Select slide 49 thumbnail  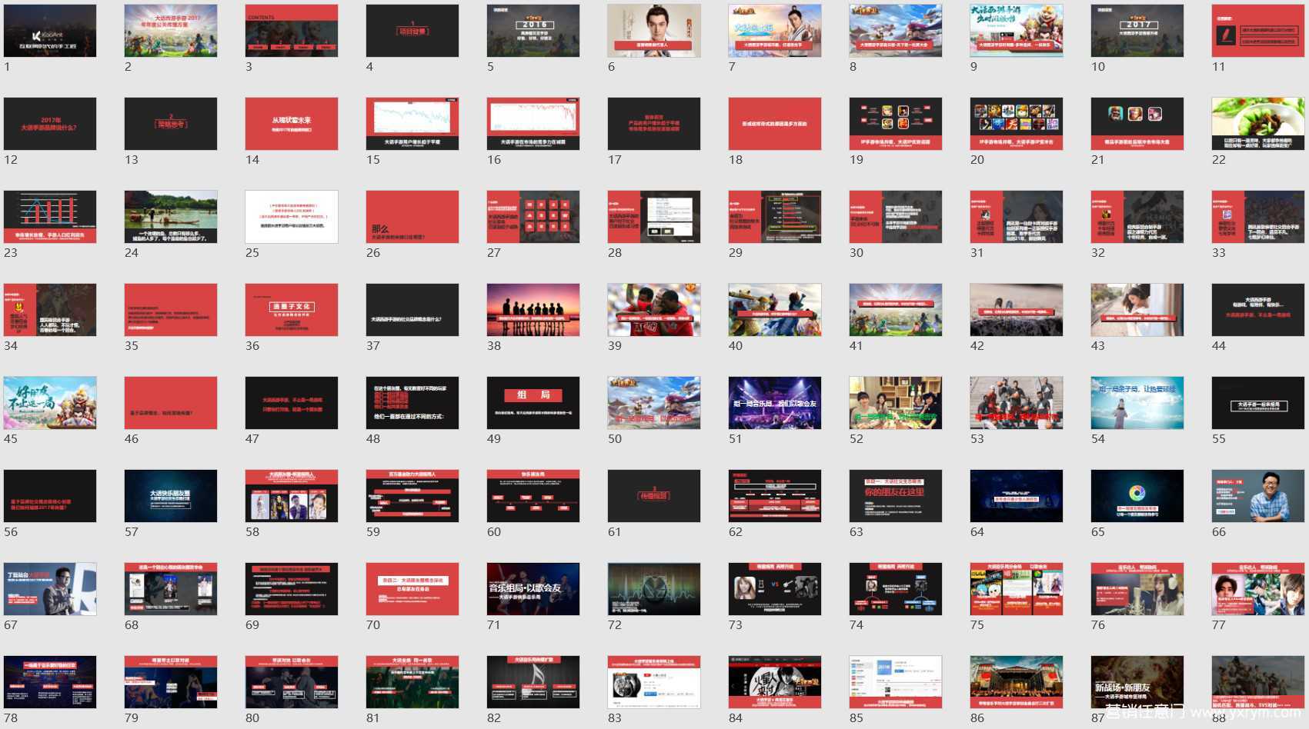pos(533,403)
